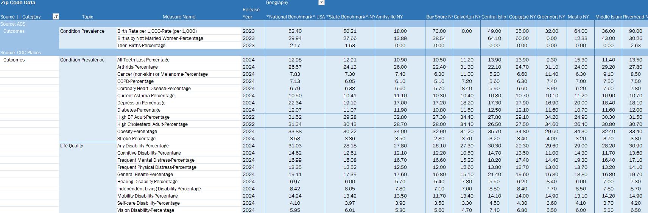Image resolution: width=648 pixels, height=213 pixels.
Task: Open the Geography column filter dropdown
Action: tap(321, 3)
